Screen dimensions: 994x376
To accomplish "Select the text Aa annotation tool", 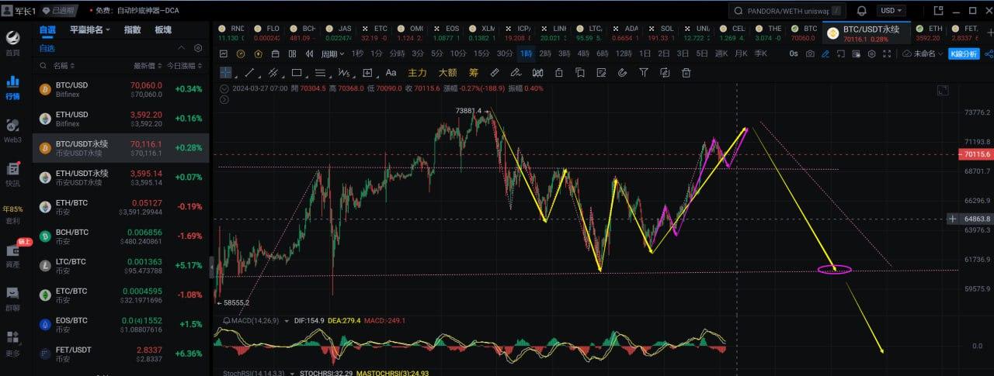I will click(x=391, y=72).
